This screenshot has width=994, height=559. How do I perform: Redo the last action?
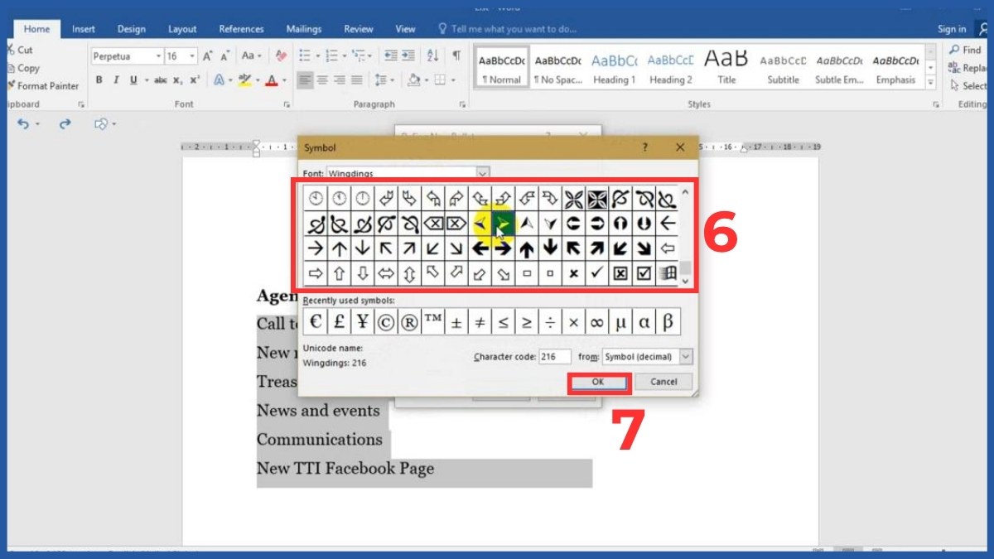pos(65,123)
